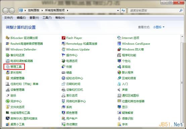Image resolution: width=186 pixels, height=129 pixels.
Task: Click the search magnifier icon
Action: 181,10
